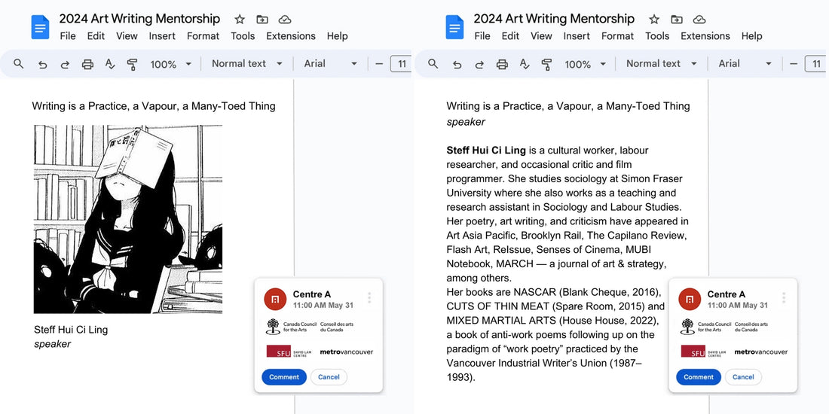
Task: Click the blue Comment button in the left card
Action: coord(284,377)
